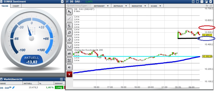The height and width of the screenshot is (97, 221).
Task: Select the aA text annotation tool
Action: point(69,53)
